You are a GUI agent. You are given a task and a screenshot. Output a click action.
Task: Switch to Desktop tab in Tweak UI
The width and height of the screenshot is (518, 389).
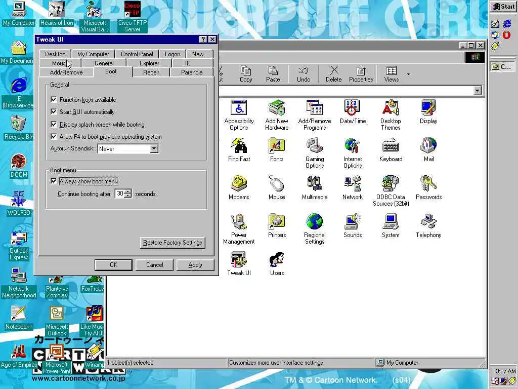coord(55,54)
